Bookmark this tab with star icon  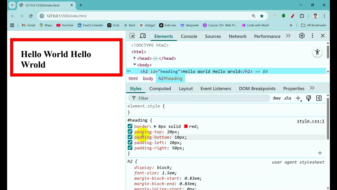262,16
